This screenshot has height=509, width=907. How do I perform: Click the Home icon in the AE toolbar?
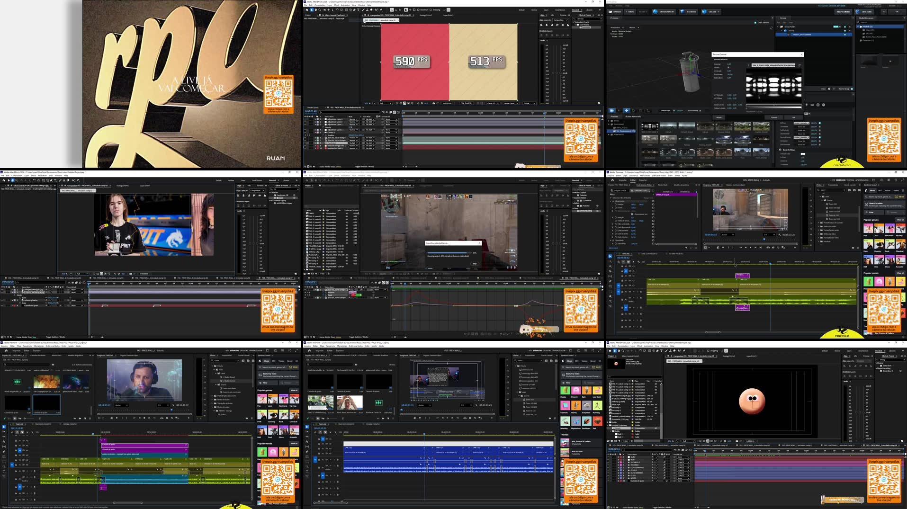(307, 10)
